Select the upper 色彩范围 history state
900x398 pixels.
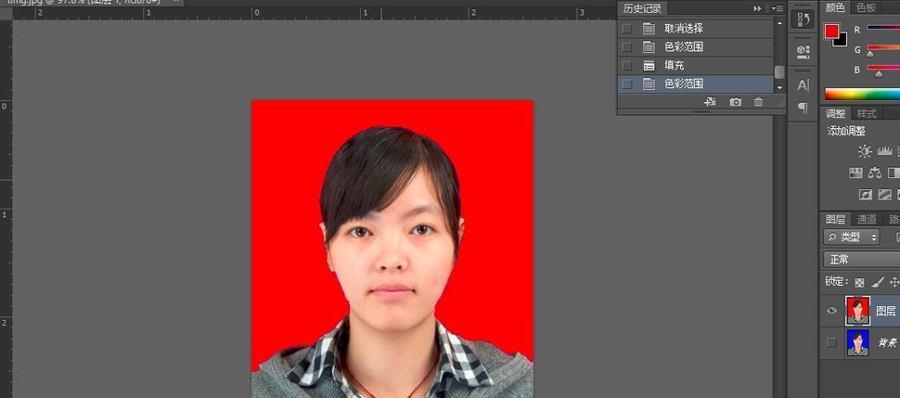[696, 46]
